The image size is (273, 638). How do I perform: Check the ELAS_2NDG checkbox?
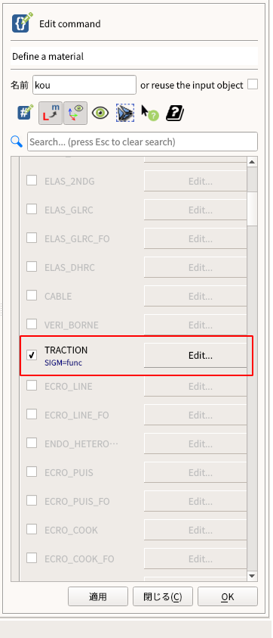(x=32, y=180)
